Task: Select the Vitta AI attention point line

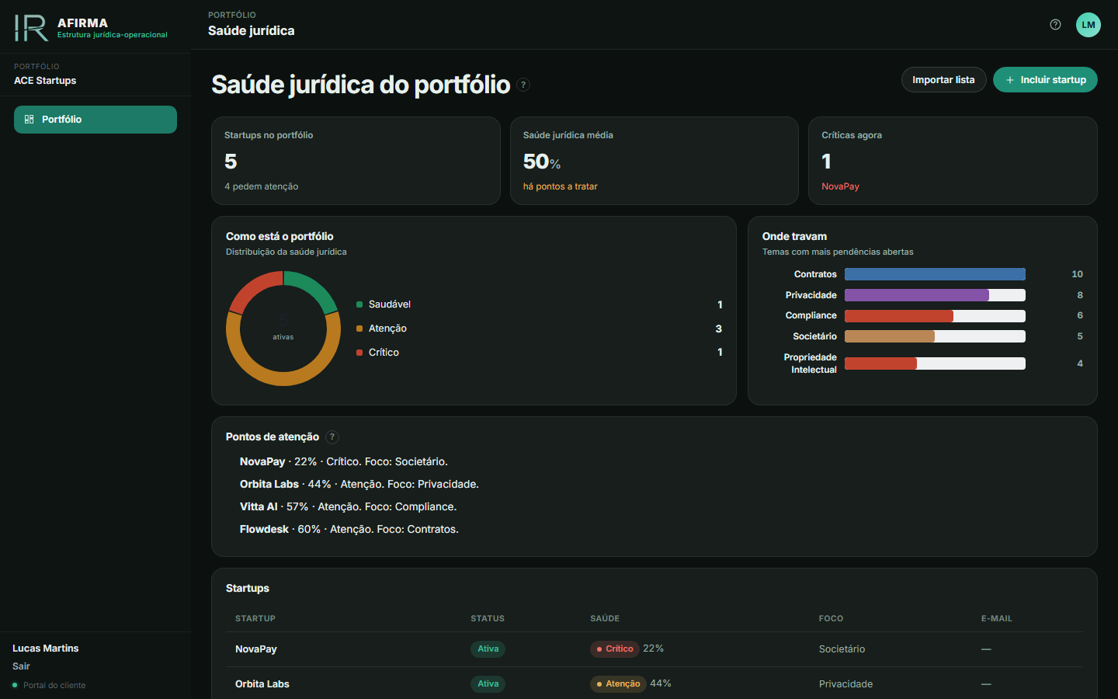Action: [349, 506]
